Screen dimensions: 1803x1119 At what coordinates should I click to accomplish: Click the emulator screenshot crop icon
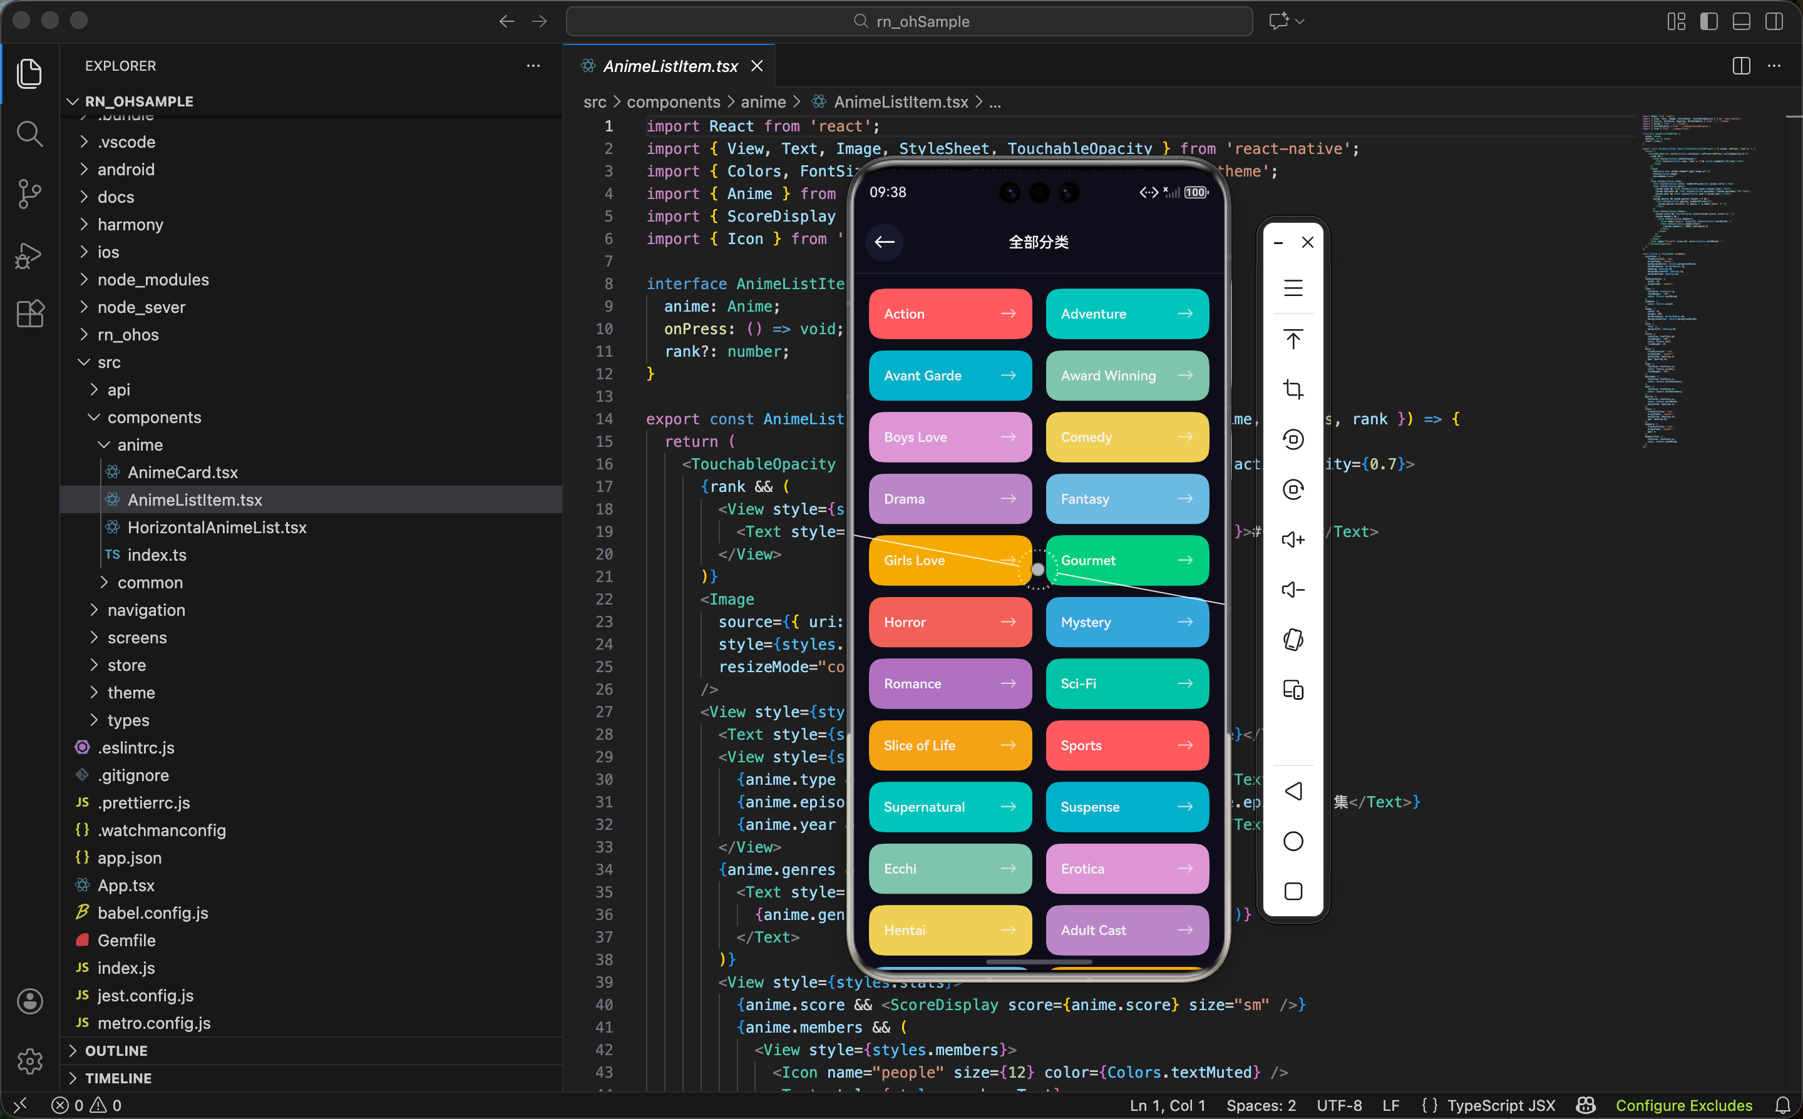(x=1292, y=389)
